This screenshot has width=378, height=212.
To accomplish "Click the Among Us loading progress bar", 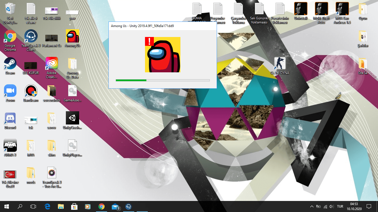I will pyautogui.click(x=163, y=80).
